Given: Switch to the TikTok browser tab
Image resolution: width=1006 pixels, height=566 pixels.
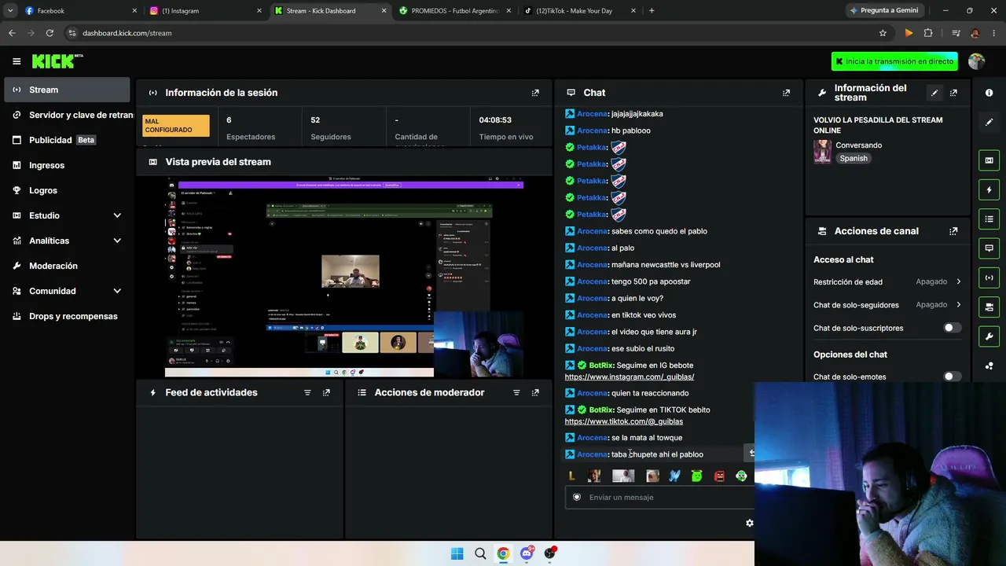Looking at the screenshot, I should point(580,11).
